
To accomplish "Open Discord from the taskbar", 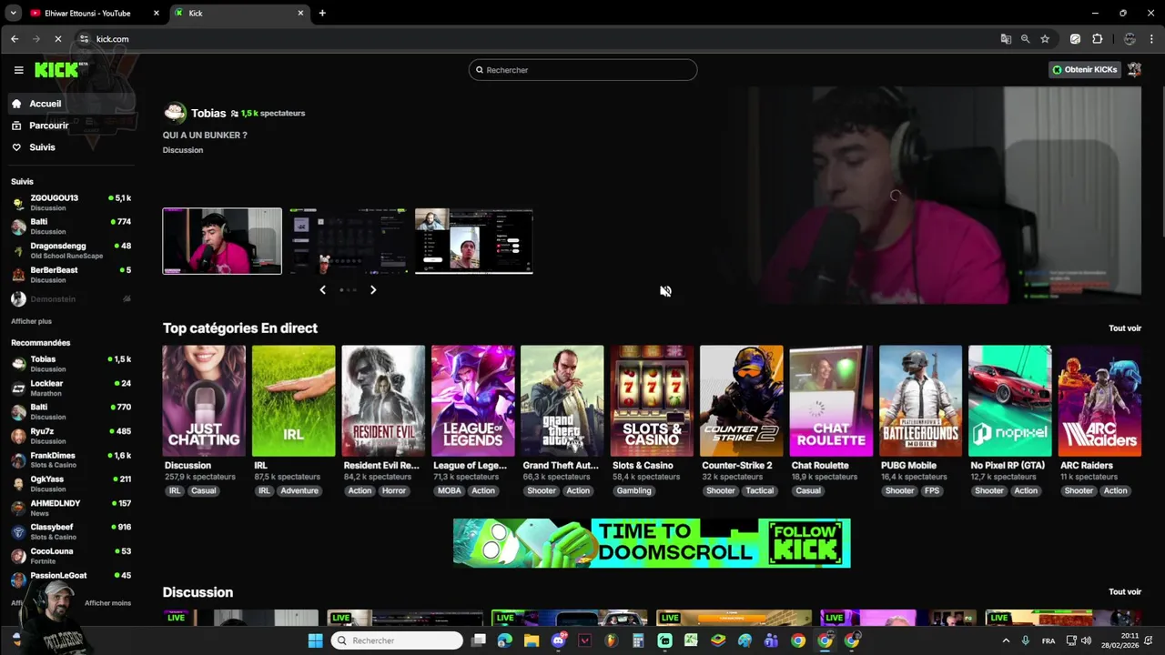I will [x=558, y=640].
